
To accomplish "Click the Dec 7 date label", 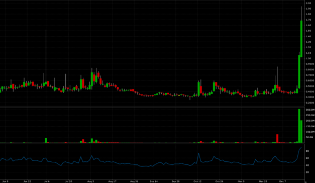I will (x=282, y=181).
